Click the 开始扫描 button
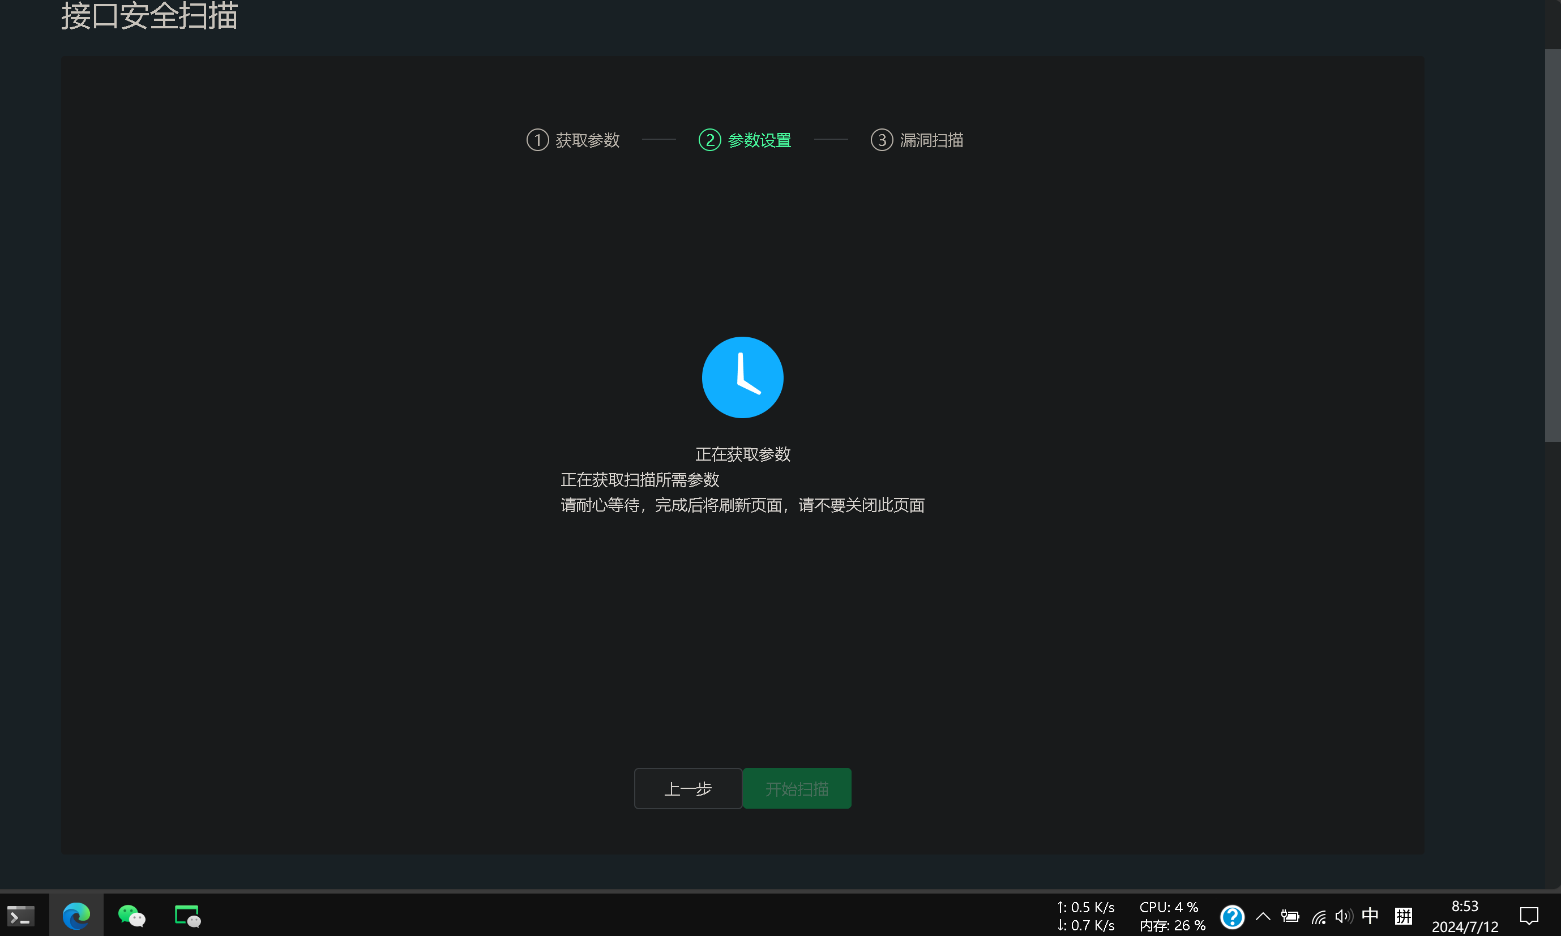The image size is (1561, 936). [797, 788]
